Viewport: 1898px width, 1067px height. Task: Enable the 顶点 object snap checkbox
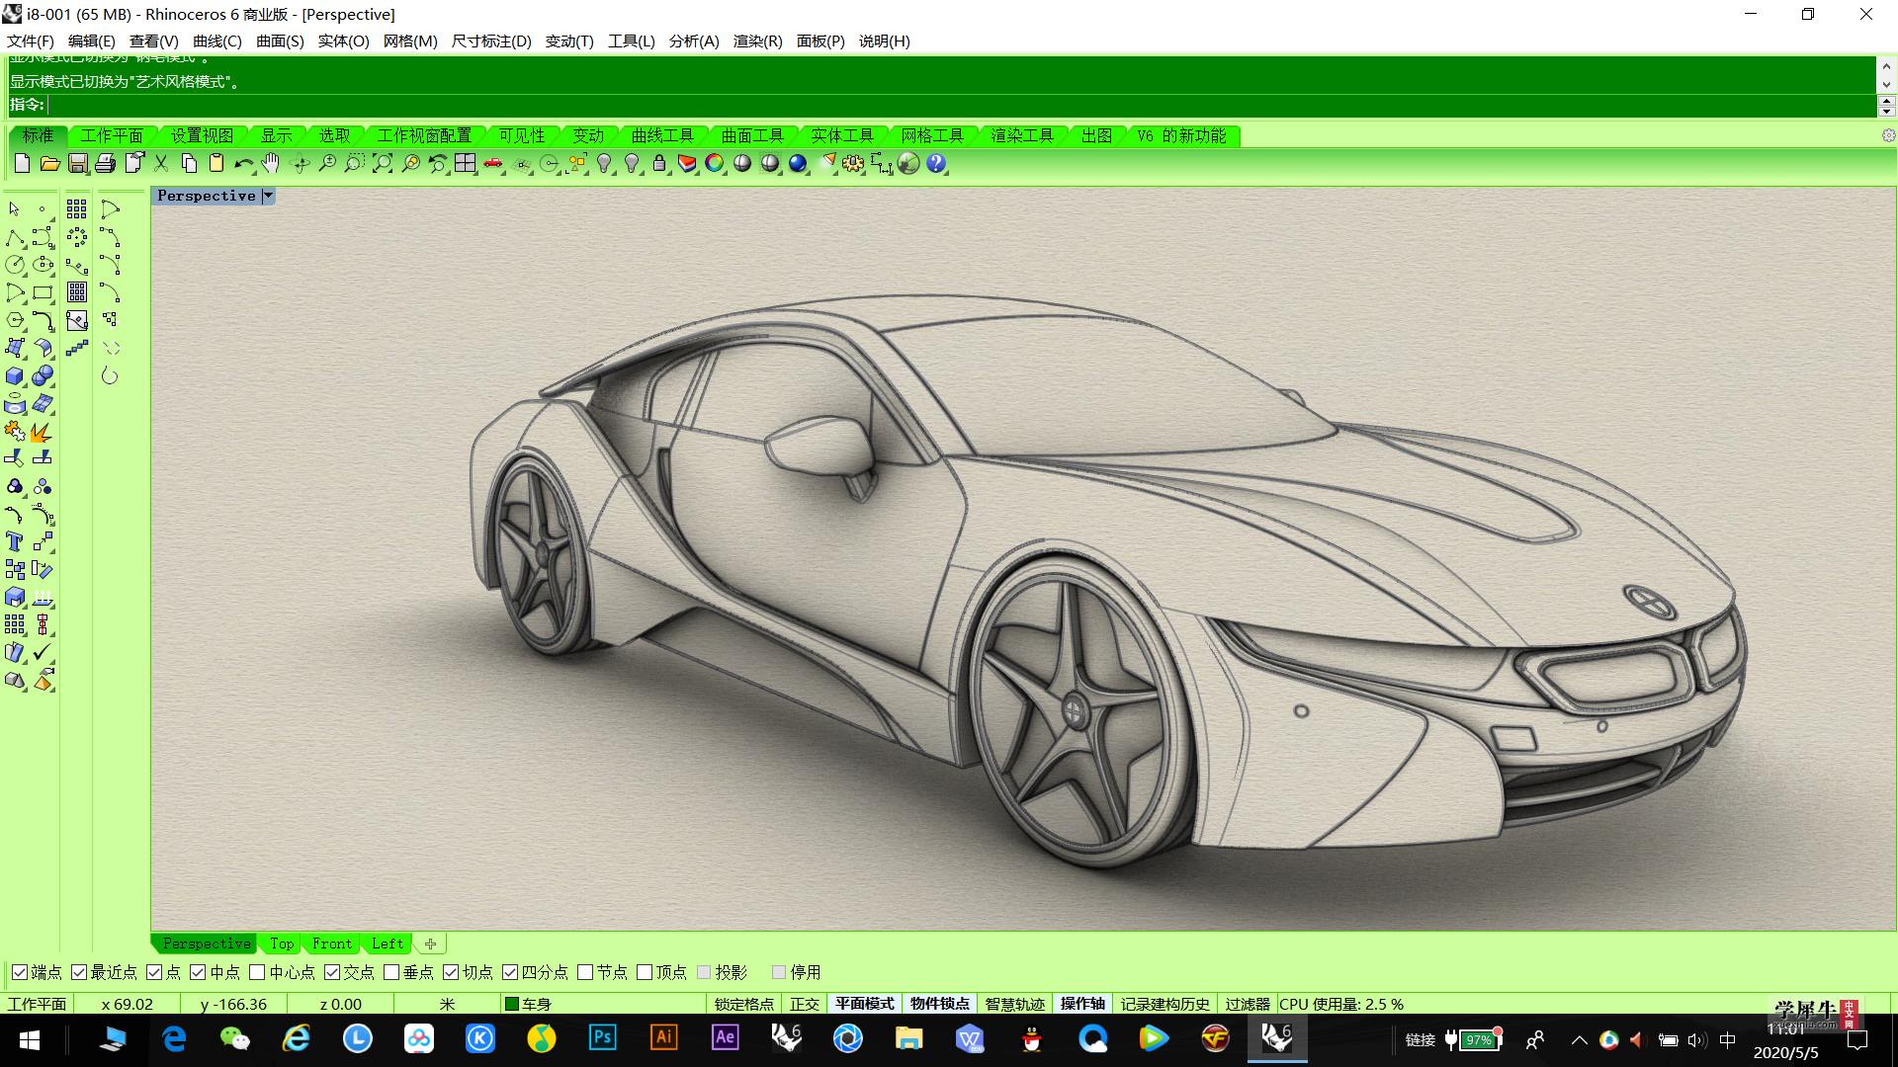(x=645, y=972)
